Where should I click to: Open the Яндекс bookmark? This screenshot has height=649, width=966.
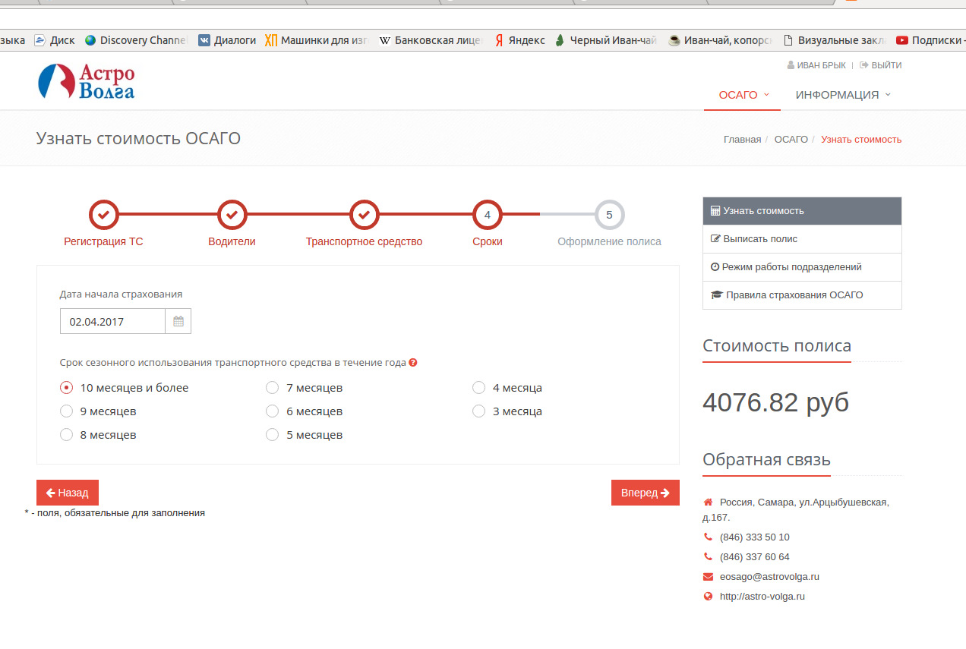[519, 40]
